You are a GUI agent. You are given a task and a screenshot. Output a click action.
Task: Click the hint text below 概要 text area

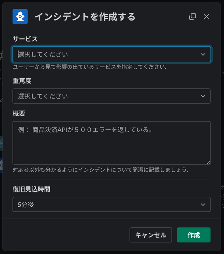pyautogui.click(x=100, y=170)
